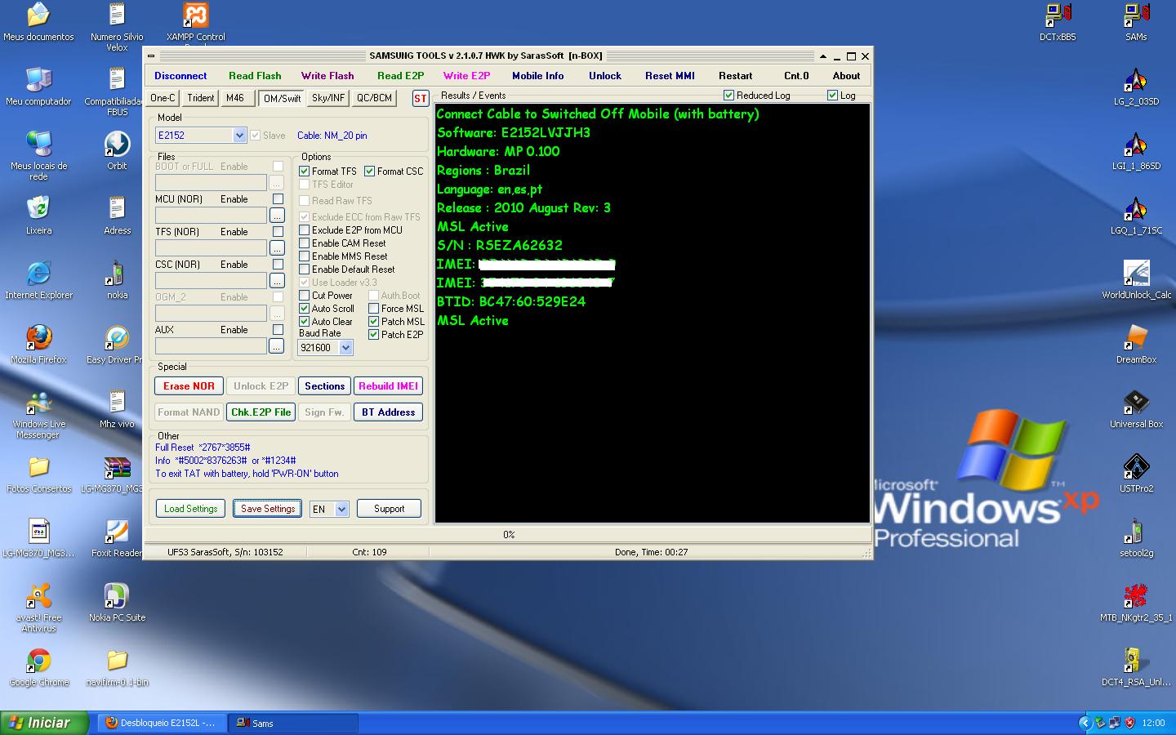
Task: Uncheck the Reduced Log checkbox
Action: pos(729,96)
